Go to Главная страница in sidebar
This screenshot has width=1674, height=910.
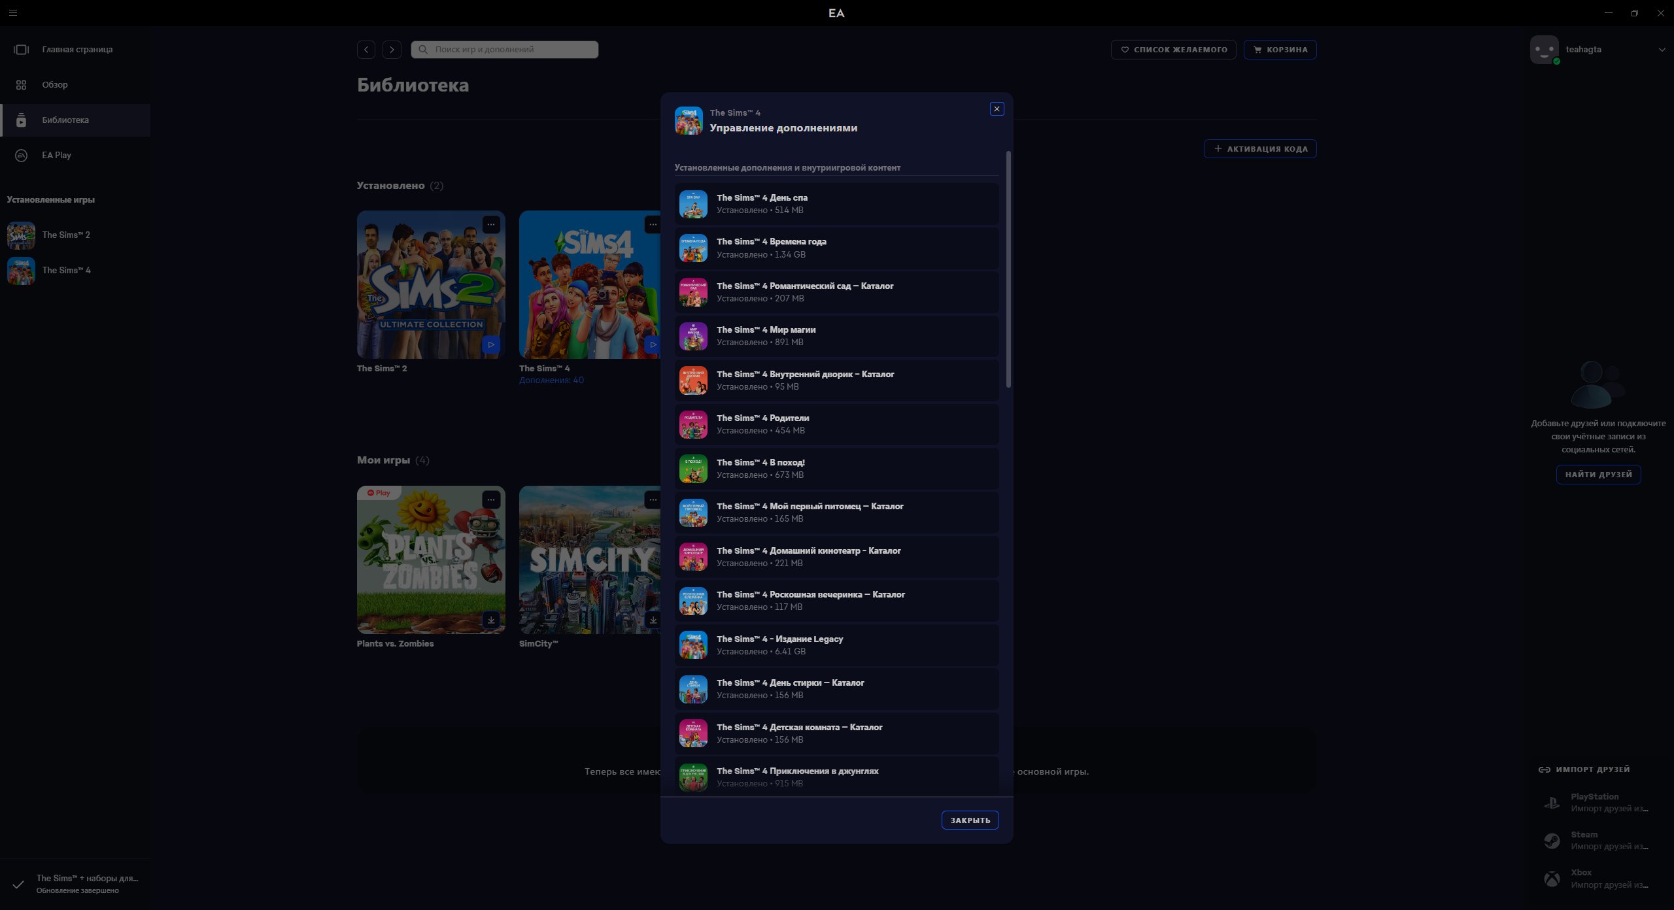[x=75, y=49]
